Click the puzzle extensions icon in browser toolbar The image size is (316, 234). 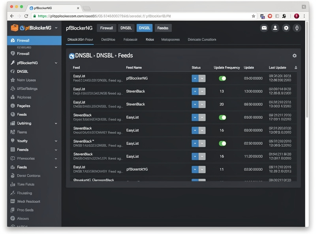click(284, 16)
